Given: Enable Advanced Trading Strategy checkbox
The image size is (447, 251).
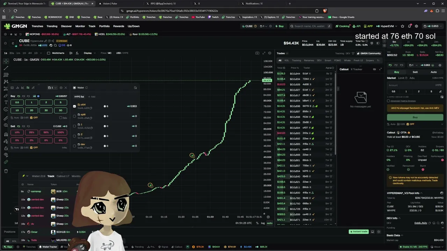Looking at the screenshot, I should click(388, 101).
